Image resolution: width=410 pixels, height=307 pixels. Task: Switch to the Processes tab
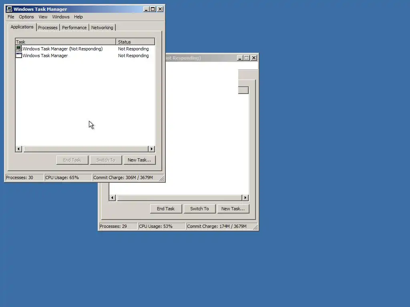(48, 28)
